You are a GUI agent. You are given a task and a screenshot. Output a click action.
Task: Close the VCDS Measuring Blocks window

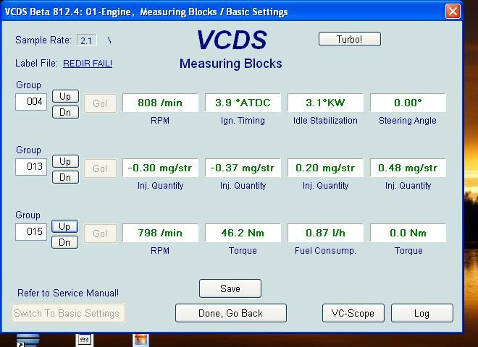[453, 12]
